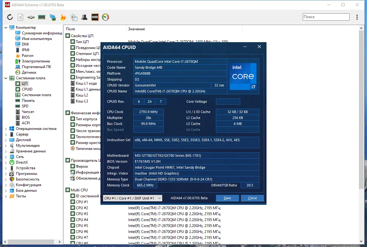The height and width of the screenshot is (247, 367).
Task: Expand the Дисплей tree node
Action: (x=6, y=140)
